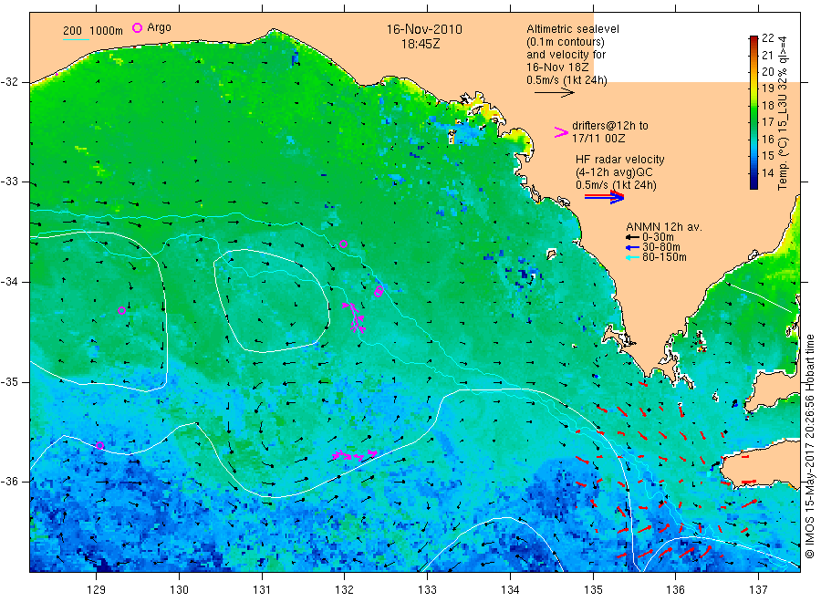Click the IMOS copyright timestamp text
Image resolution: width=821 pixels, height=602 pixels.
[x=809, y=446]
